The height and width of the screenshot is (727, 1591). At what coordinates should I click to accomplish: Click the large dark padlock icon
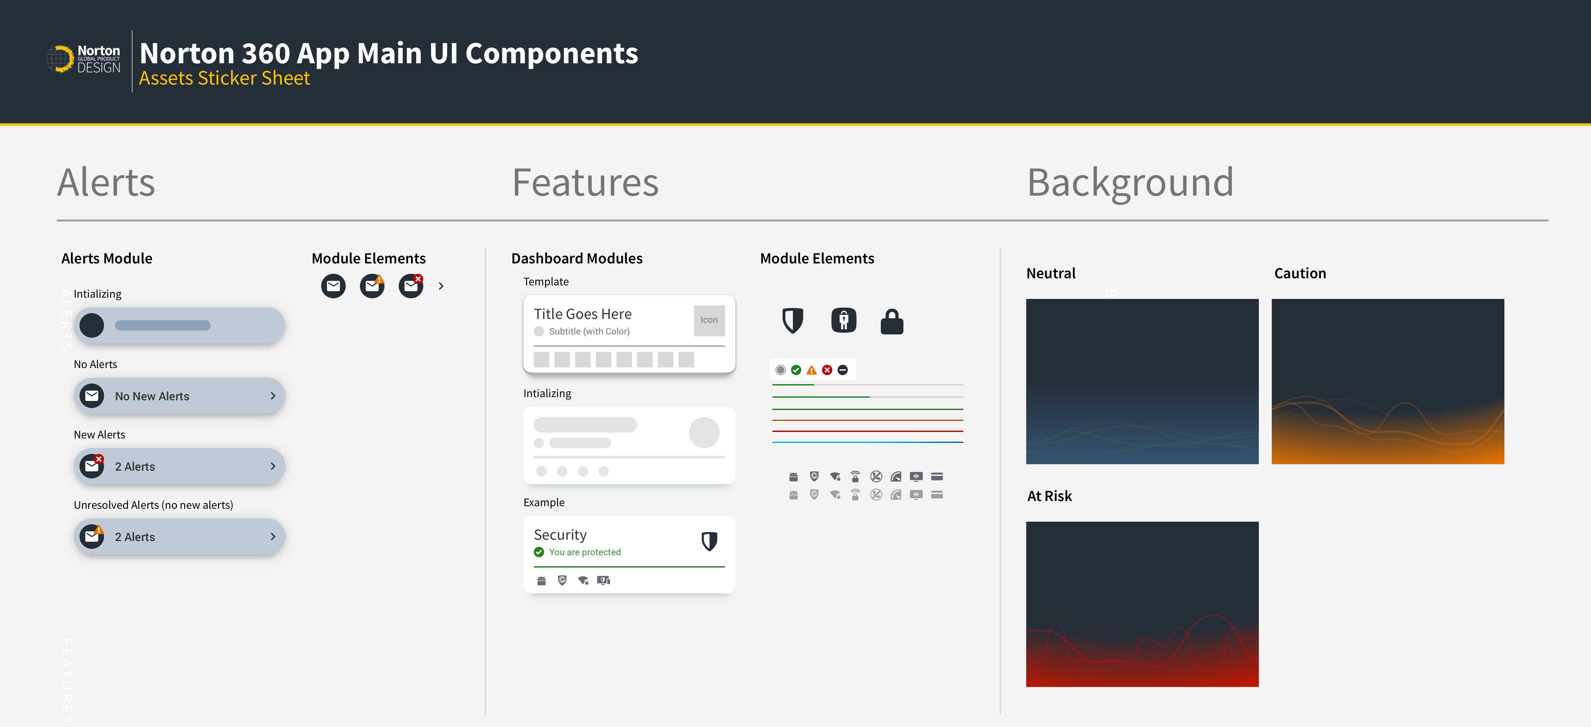coord(891,322)
